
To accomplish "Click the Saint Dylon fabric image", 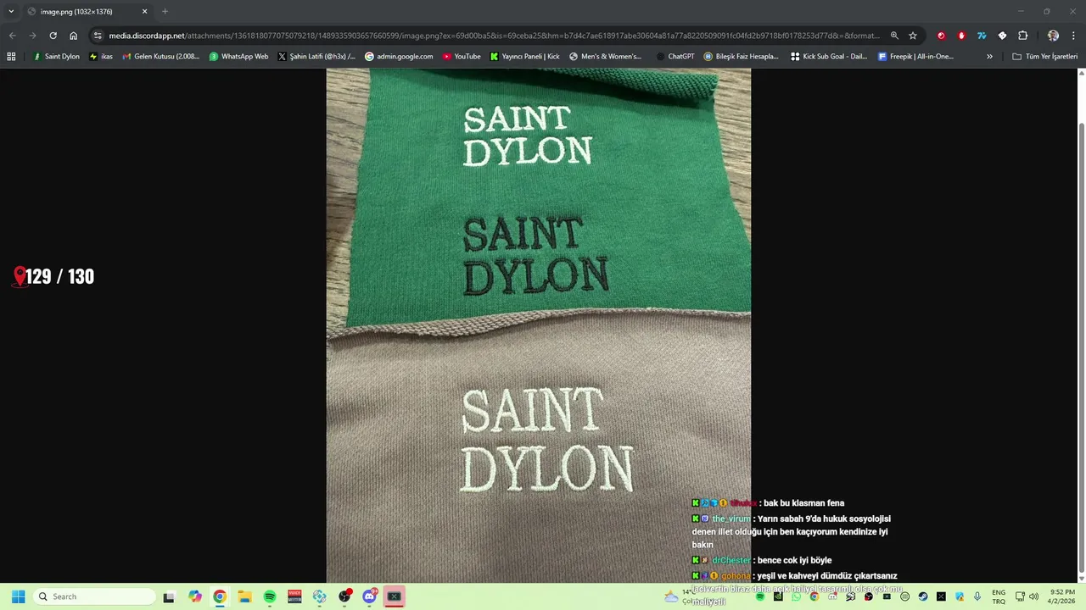I will point(539,325).
